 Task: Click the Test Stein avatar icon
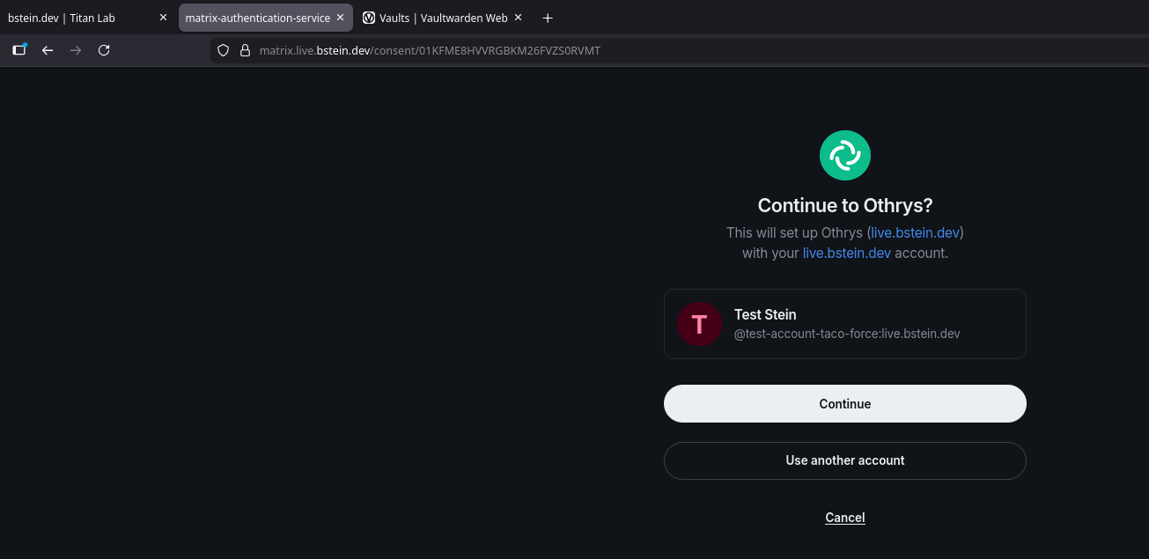pos(699,324)
